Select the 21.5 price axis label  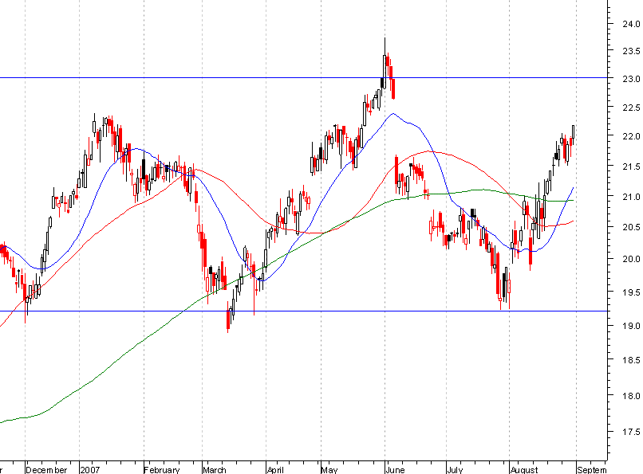tap(631, 166)
